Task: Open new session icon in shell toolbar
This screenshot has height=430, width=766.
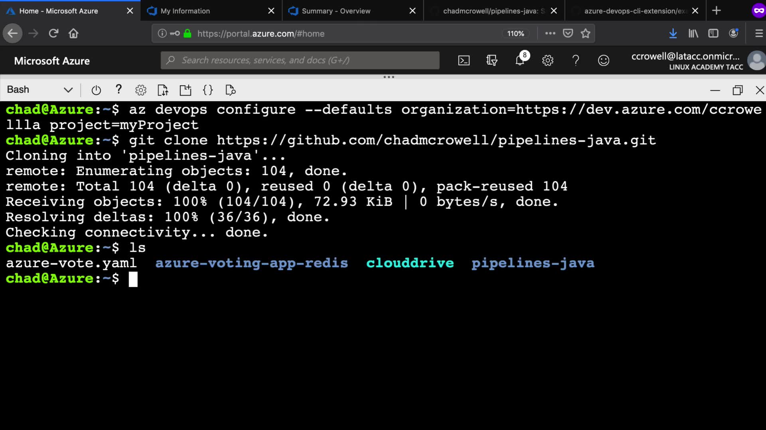Action: tap(186, 90)
